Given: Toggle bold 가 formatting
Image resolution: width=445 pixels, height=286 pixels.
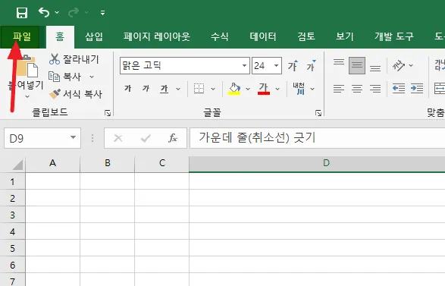Looking at the screenshot, I should [127, 89].
